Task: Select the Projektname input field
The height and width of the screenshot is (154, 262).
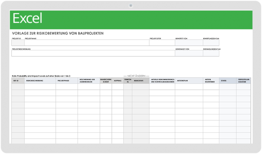Action: click(x=87, y=43)
